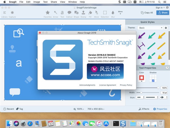Screen dimensions: 170x128
Task: Choose the teal arrow quick style
Action: click(152, 36)
